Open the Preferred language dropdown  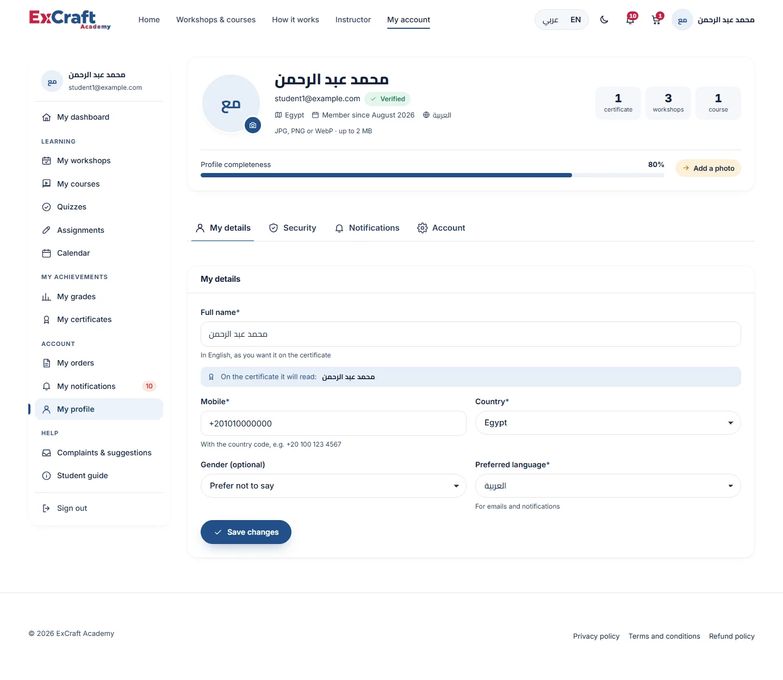click(608, 486)
